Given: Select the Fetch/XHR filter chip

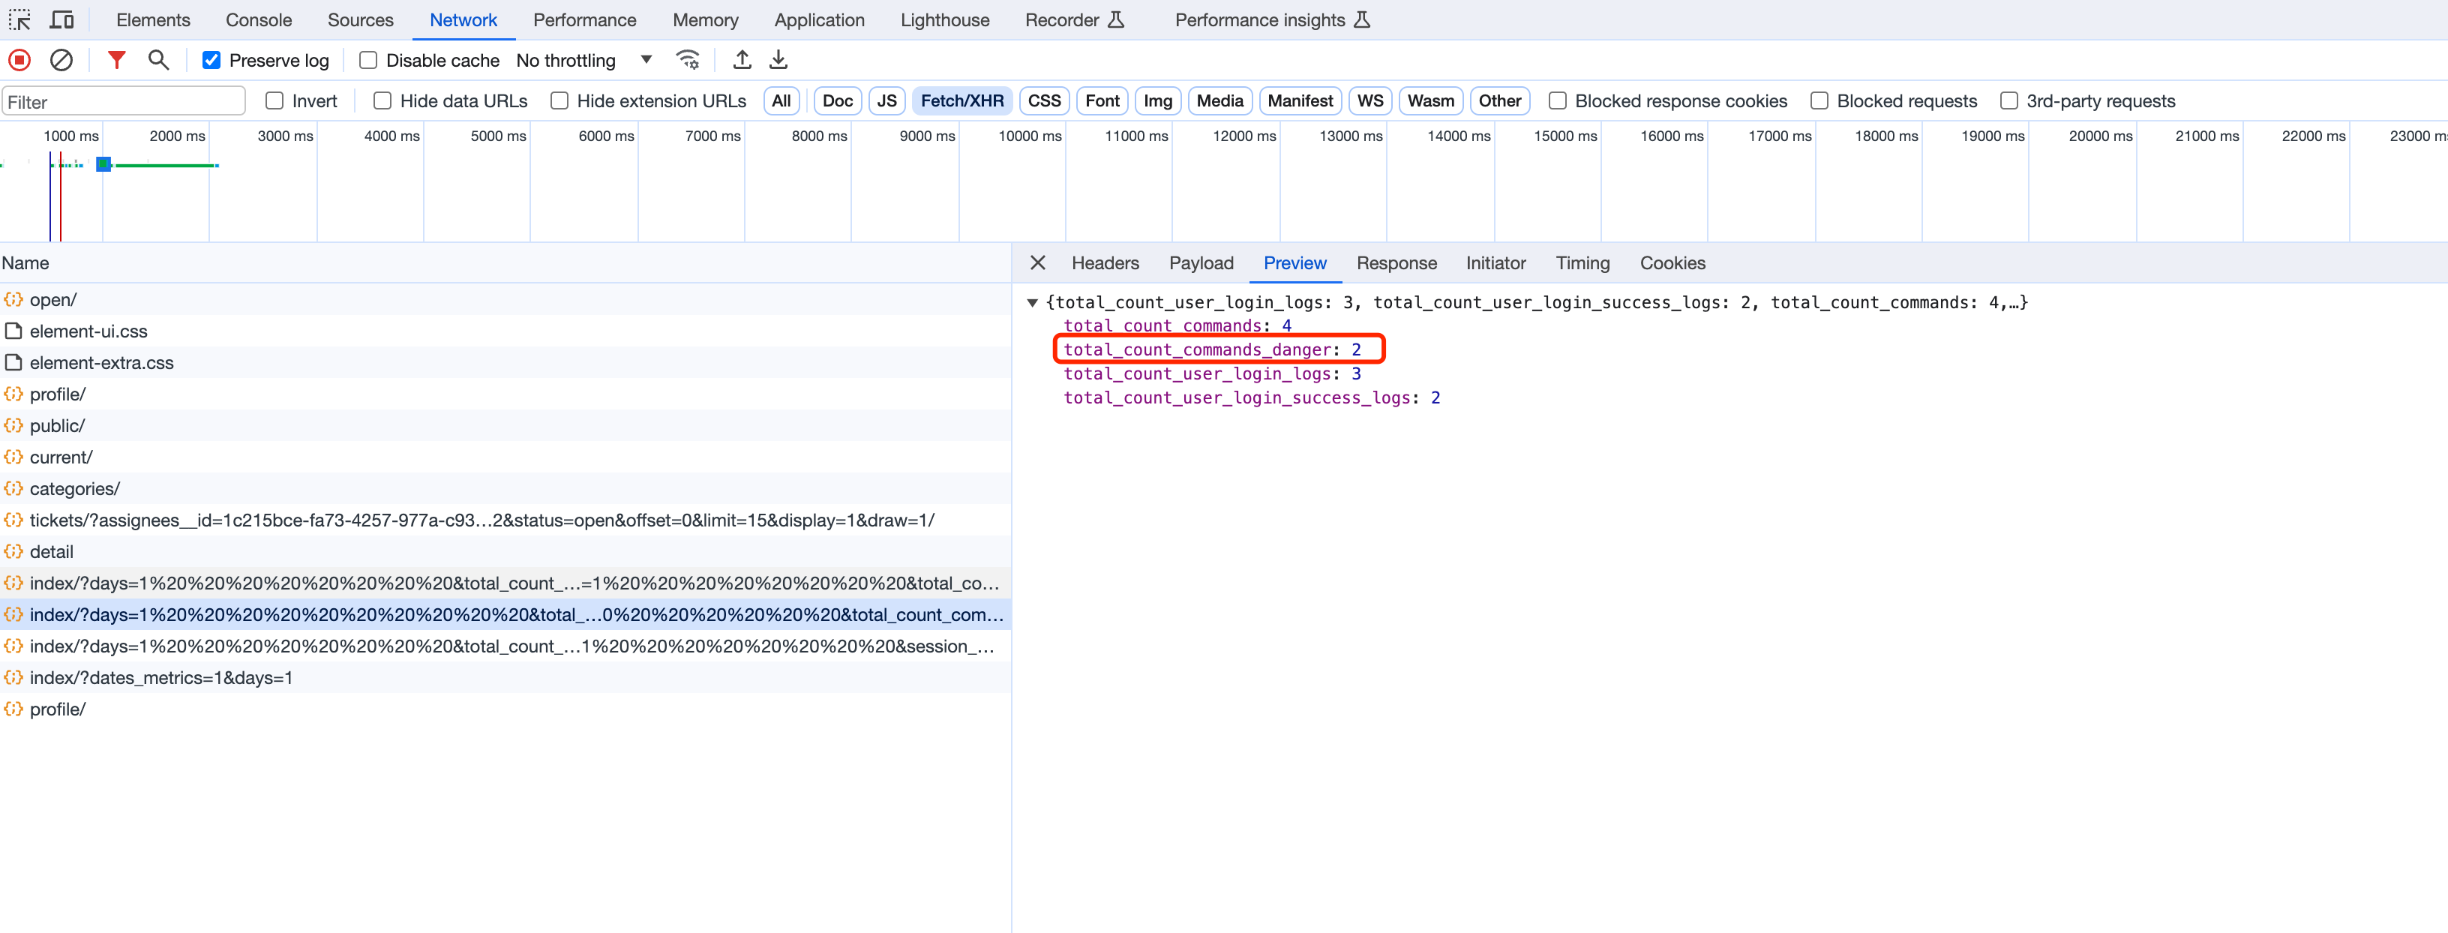Looking at the screenshot, I should tap(961, 100).
